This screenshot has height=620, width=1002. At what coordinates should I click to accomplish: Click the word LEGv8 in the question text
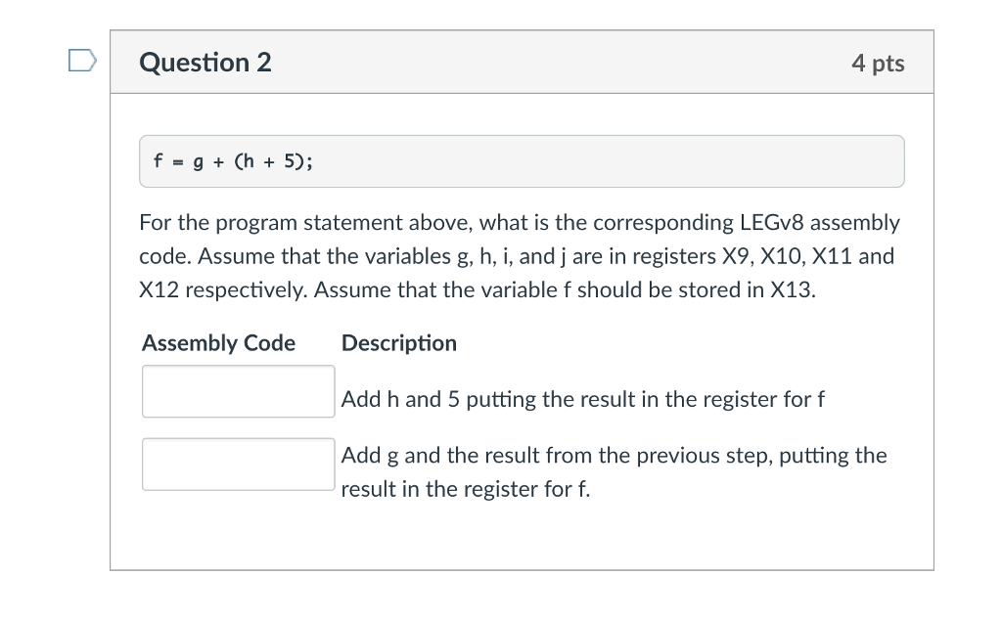pos(771,222)
